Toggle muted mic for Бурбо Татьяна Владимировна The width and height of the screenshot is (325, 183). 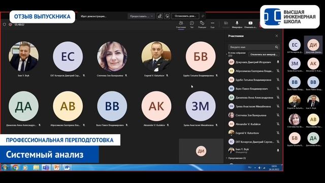tap(278, 80)
